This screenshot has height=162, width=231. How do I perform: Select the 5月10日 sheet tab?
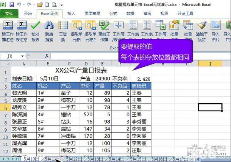[x=31, y=159]
